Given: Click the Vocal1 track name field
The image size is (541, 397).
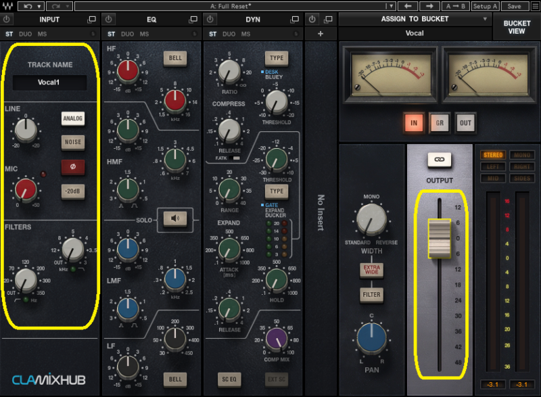Looking at the screenshot, I should pyautogui.click(x=50, y=83).
